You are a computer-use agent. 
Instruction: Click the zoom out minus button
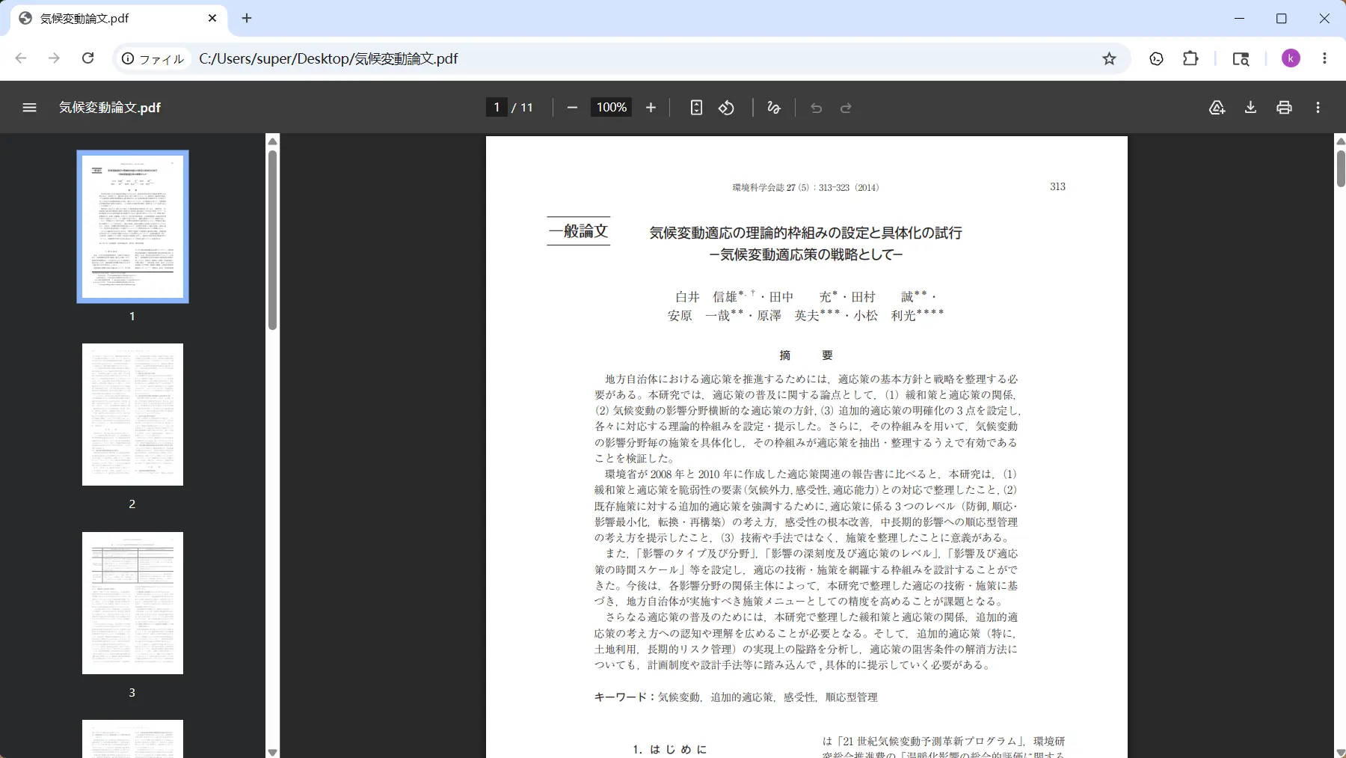(x=572, y=108)
